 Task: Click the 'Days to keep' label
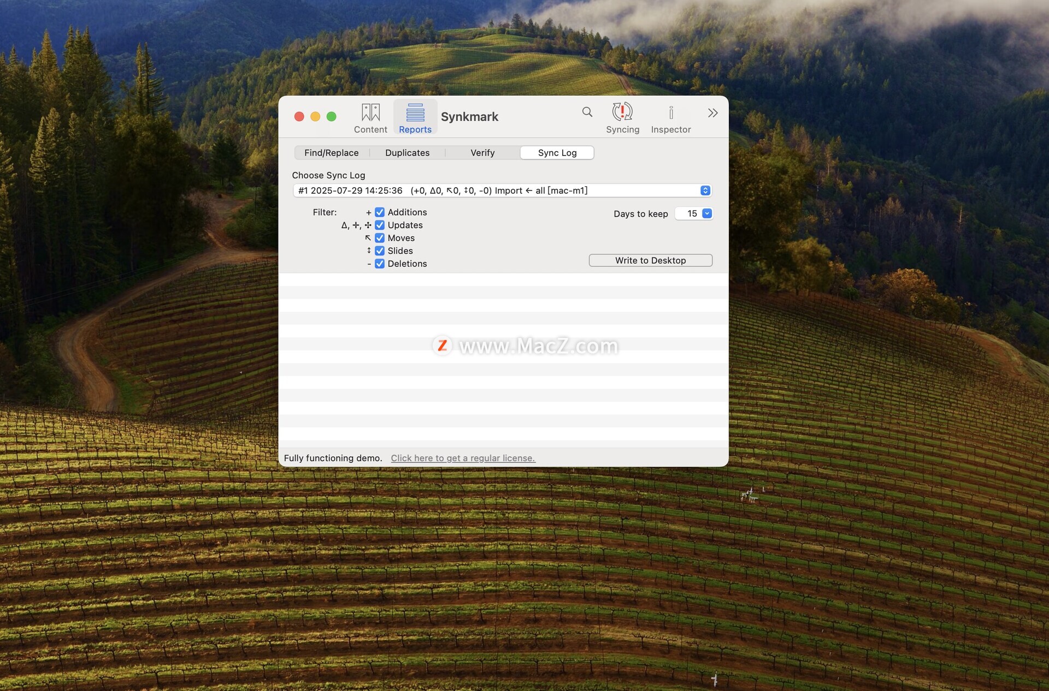[640, 214]
